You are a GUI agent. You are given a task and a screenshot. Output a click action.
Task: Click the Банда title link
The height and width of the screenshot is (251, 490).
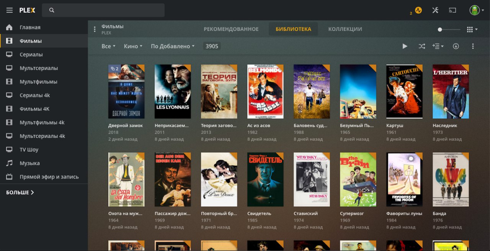coord(439,214)
